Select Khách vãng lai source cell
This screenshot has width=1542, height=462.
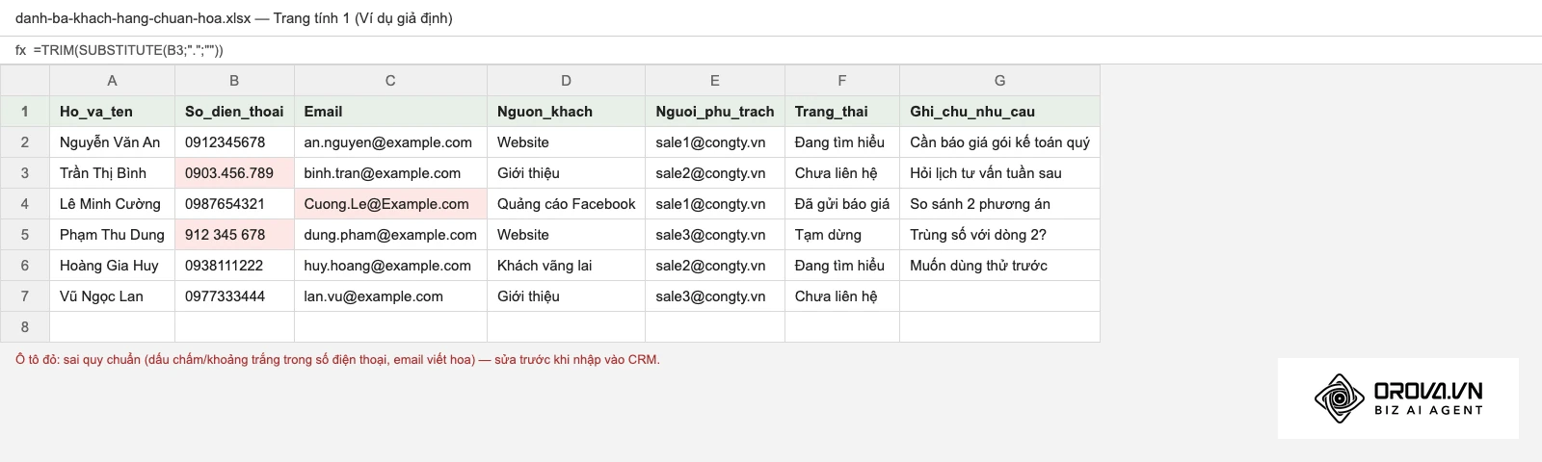(x=566, y=266)
